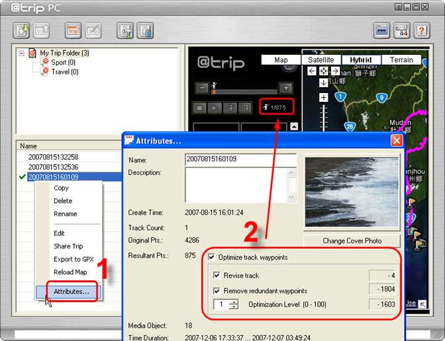The height and width of the screenshot is (341, 445).
Task: Toggle Optimize track waypoints checkbox
Action: (211, 257)
